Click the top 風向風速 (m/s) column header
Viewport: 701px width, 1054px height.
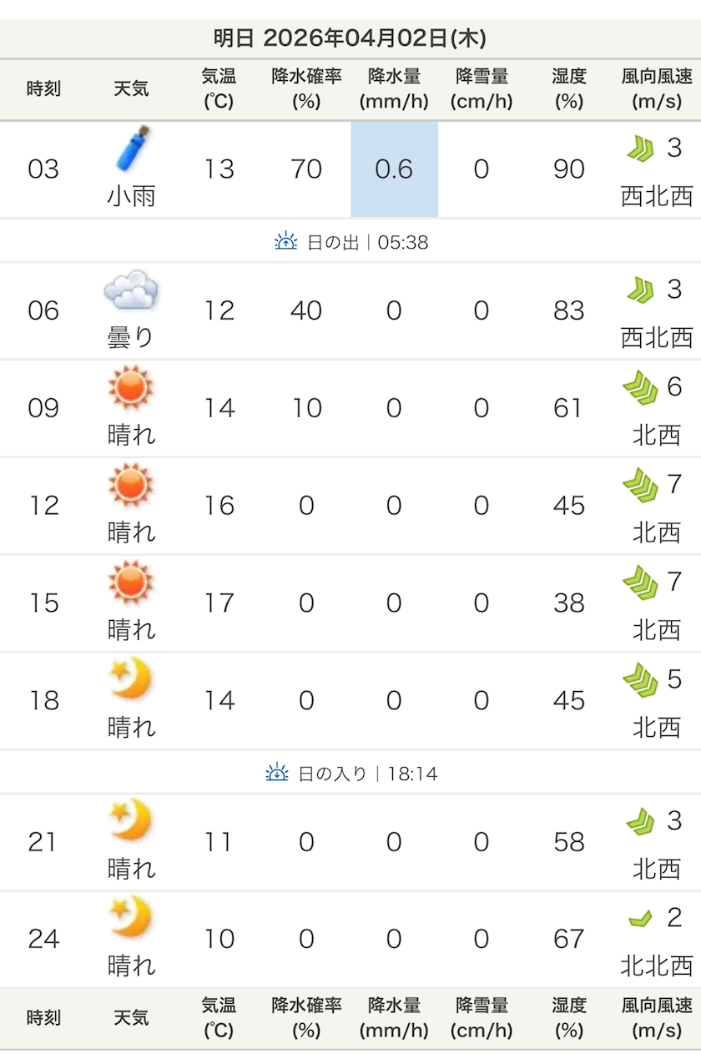(x=657, y=89)
